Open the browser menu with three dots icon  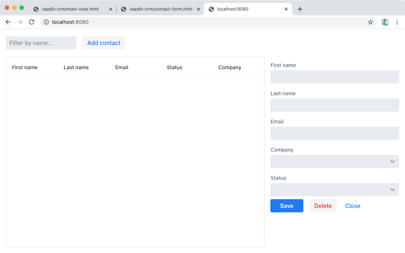click(397, 22)
